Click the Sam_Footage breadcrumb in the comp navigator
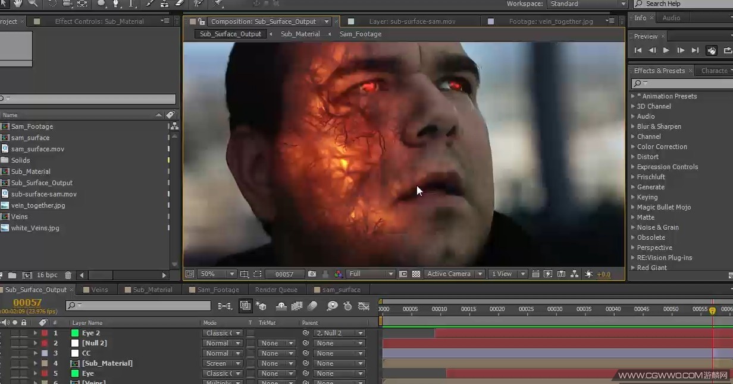This screenshot has height=384, width=733. click(x=361, y=34)
